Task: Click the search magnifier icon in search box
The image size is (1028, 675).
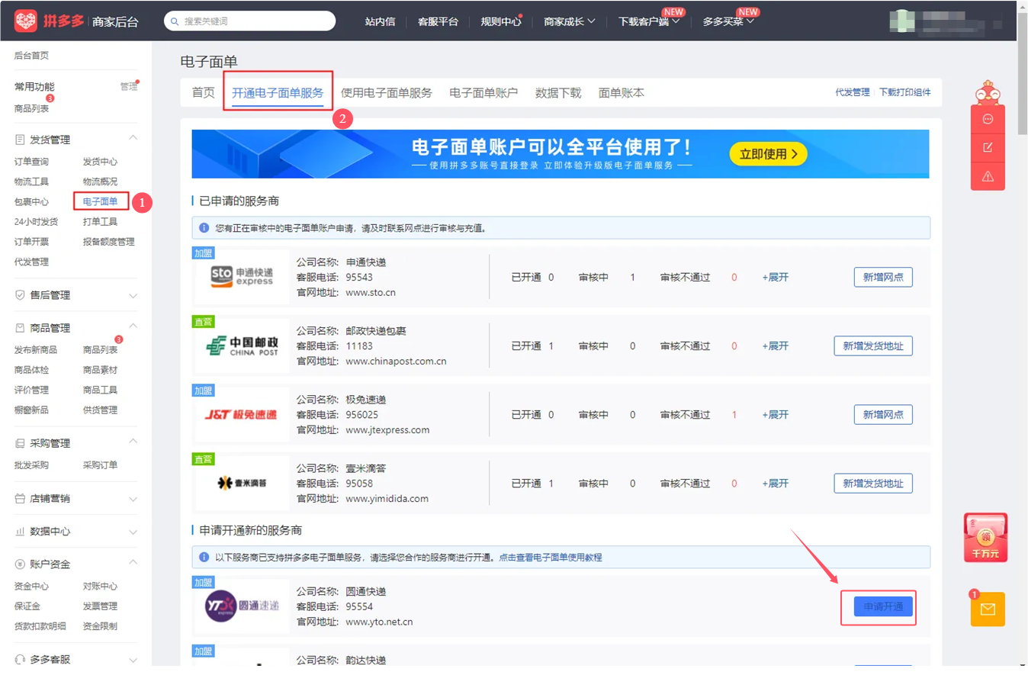Action: (x=175, y=21)
